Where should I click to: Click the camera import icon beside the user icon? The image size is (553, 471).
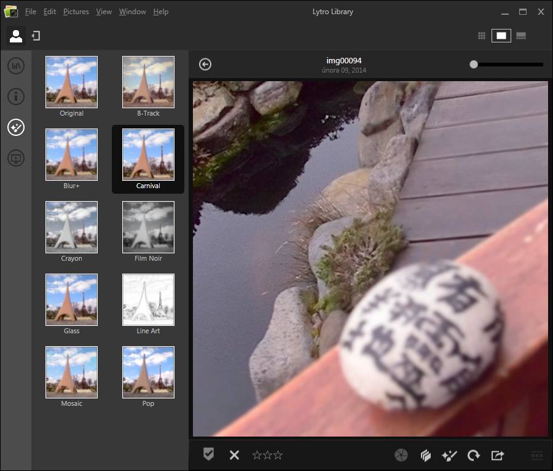tap(36, 36)
